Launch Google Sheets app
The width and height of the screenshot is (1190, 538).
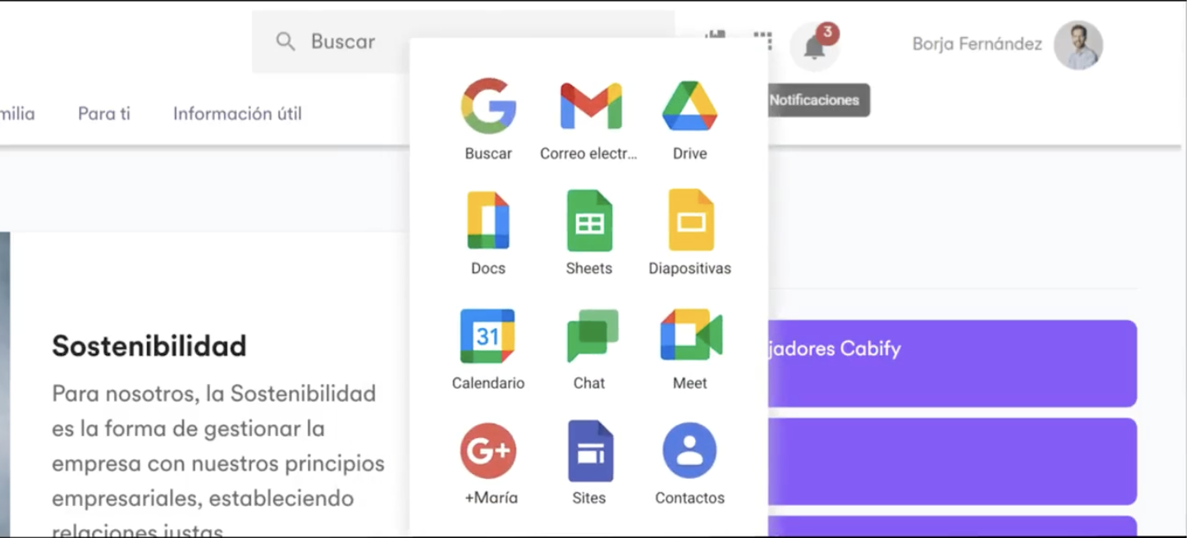[x=589, y=220]
